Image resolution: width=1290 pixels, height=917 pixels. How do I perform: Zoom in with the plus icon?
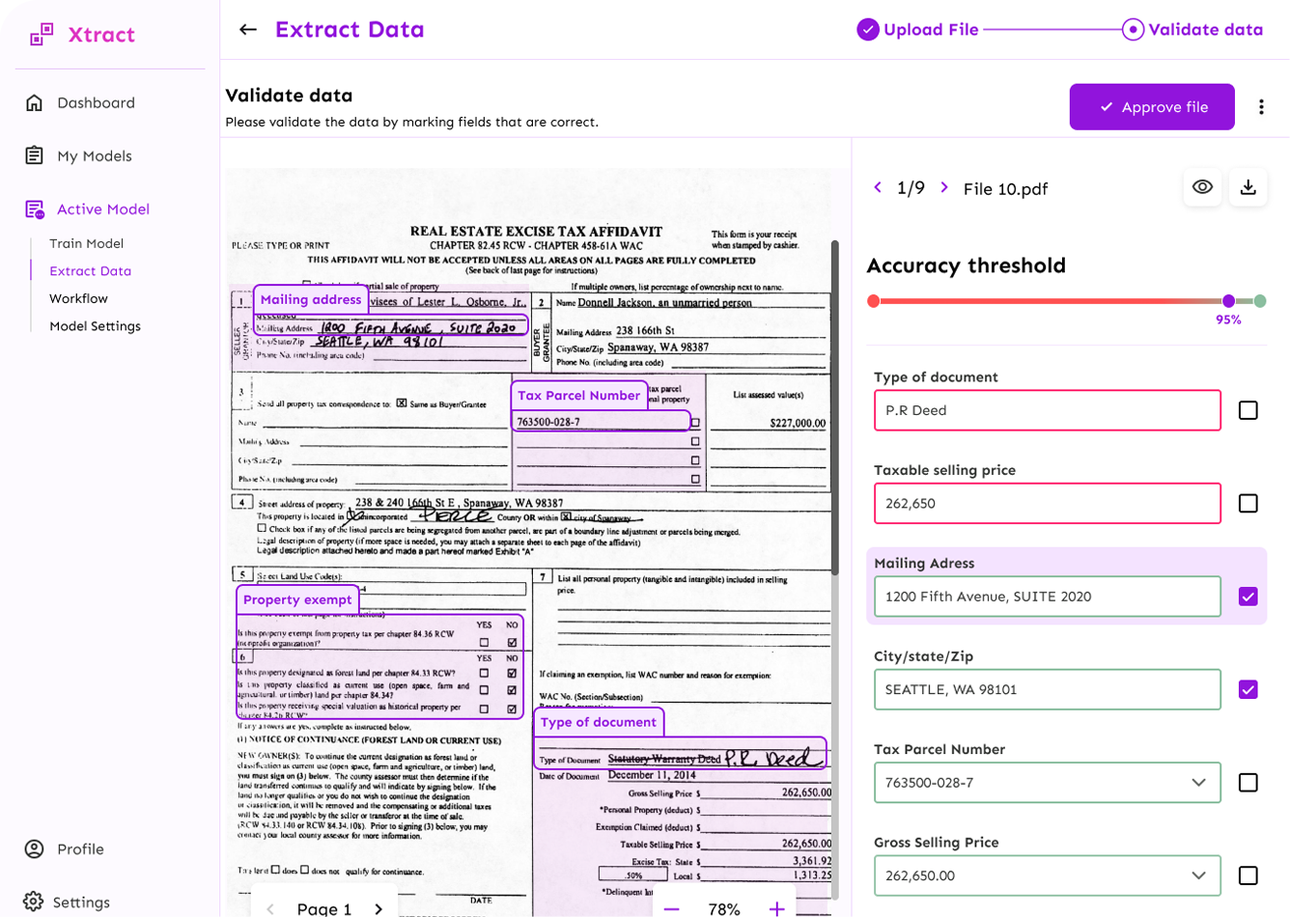[x=776, y=909]
